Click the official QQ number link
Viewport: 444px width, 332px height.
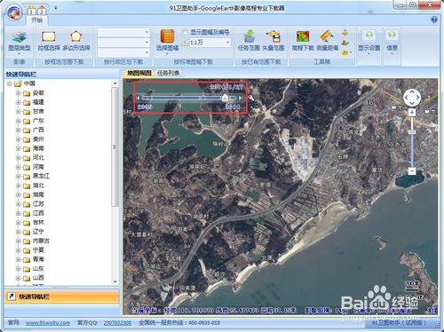coord(117,323)
